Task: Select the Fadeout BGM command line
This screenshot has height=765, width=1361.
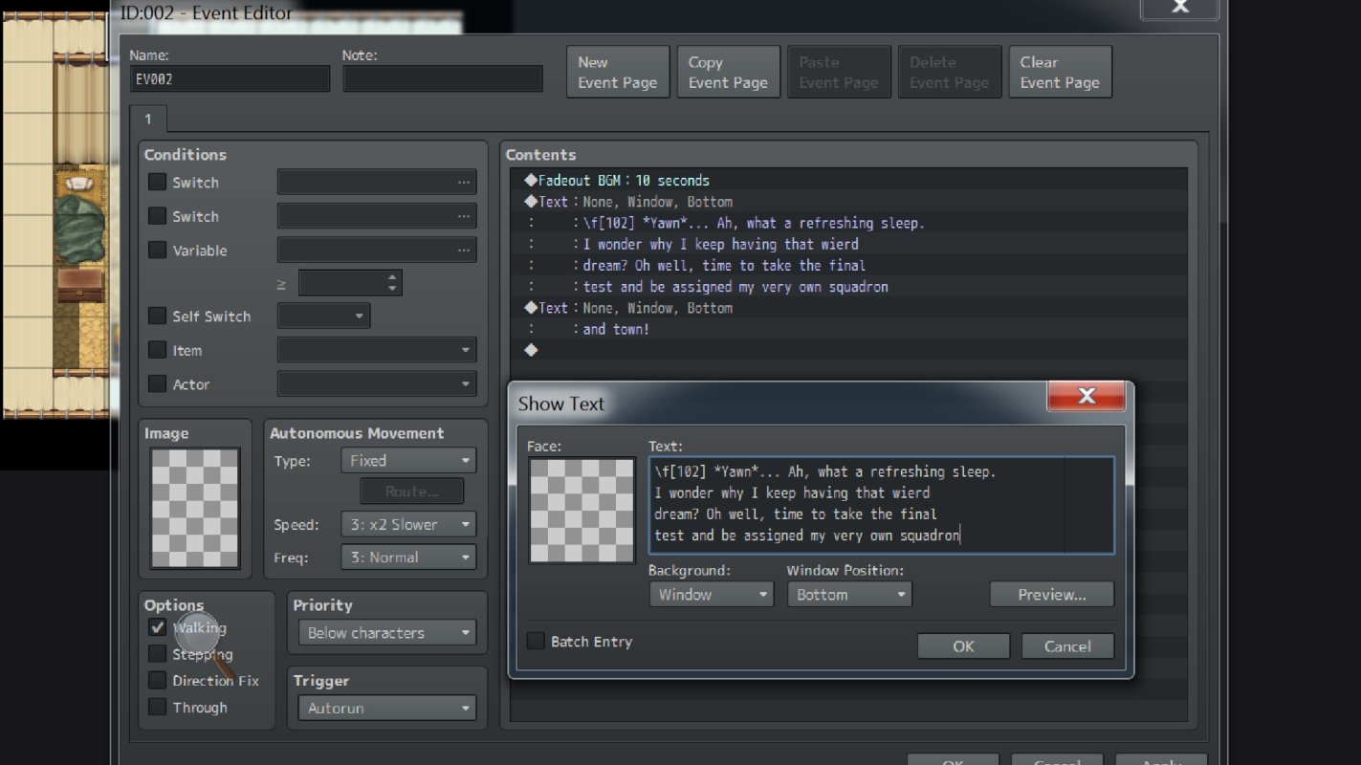Action: pos(849,180)
